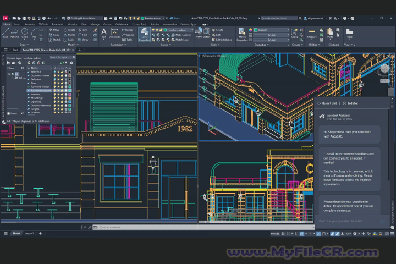
Task: Open Layer Properties in the ribbon
Action: pyautogui.click(x=144, y=35)
